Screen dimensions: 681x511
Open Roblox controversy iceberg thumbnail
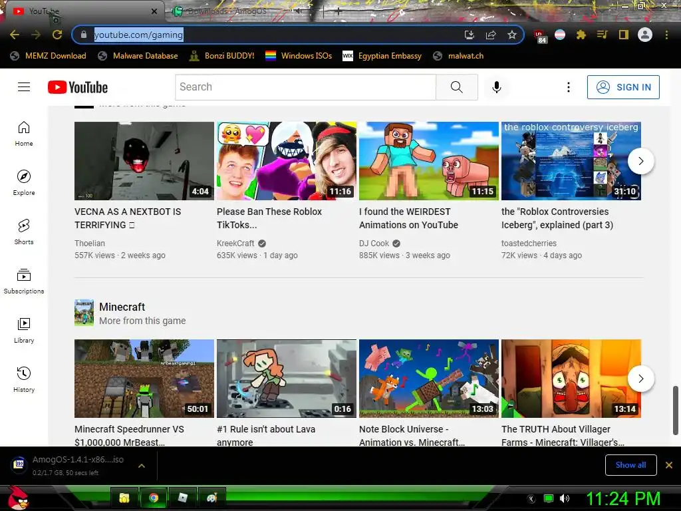pyautogui.click(x=571, y=161)
